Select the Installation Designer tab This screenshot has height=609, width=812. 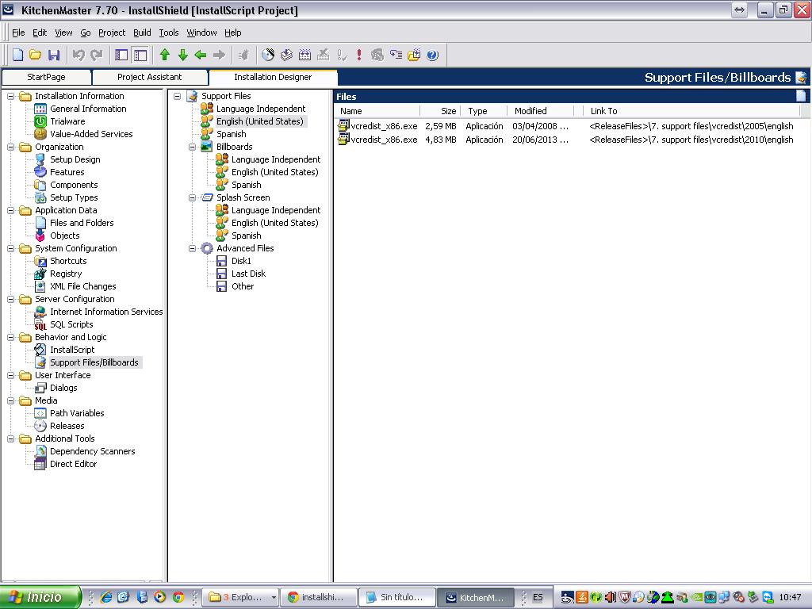click(273, 77)
